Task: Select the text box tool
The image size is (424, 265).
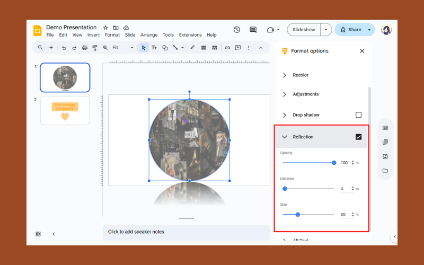Action: [x=154, y=48]
